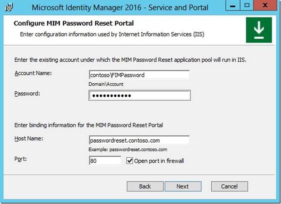Click the 'Open port in firewall' label text

coord(159,161)
